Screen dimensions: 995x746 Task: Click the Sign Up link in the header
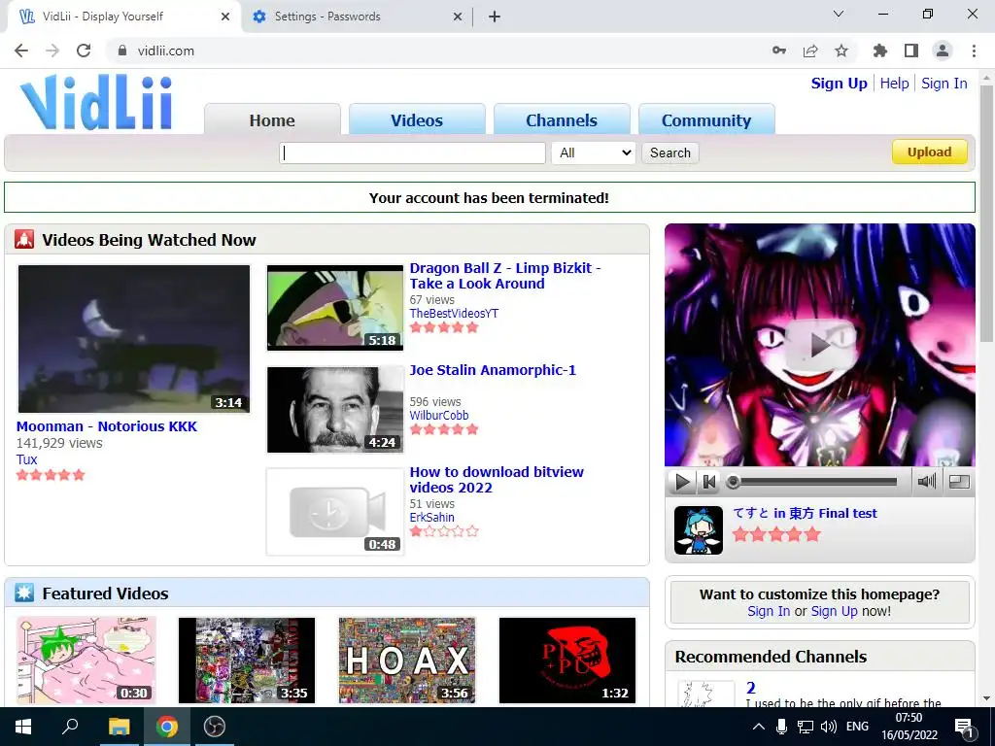click(x=839, y=84)
